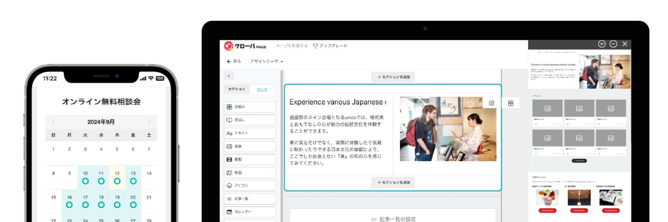Click the phone battery indicator

[160, 78]
